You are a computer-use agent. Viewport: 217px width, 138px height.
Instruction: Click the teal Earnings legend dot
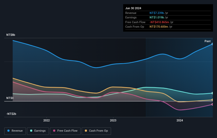(31, 131)
